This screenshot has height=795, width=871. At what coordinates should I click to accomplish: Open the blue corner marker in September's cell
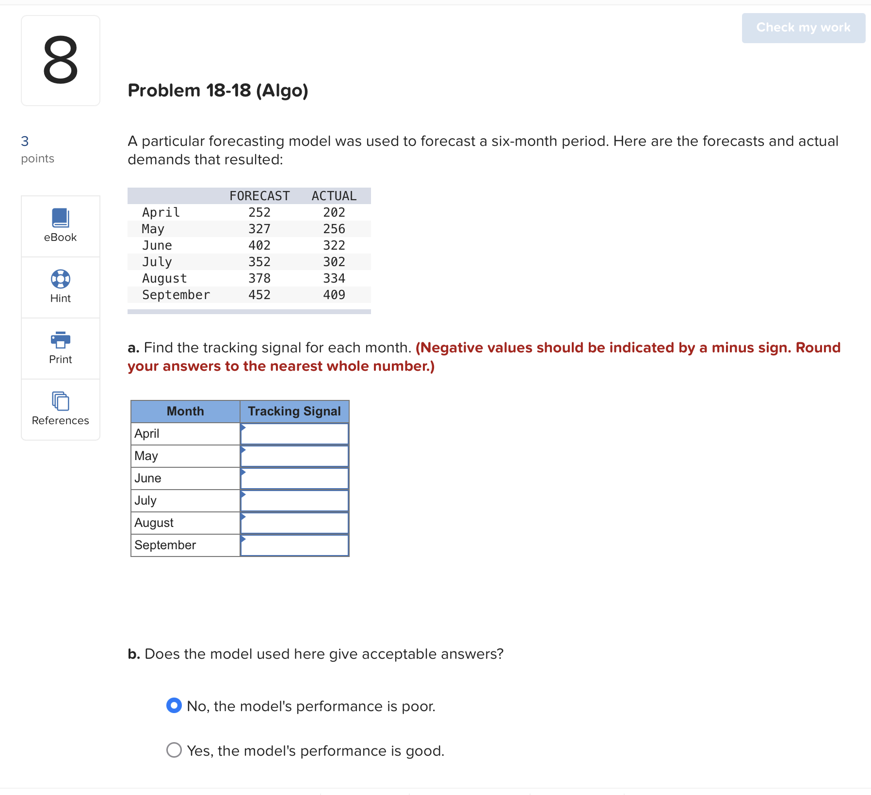[243, 539]
